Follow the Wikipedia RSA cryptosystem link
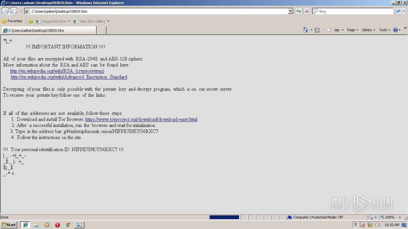Screen dimensions: 408x229 (x=57, y=71)
